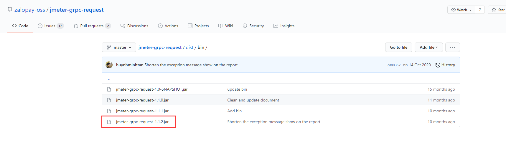The height and width of the screenshot is (149, 506).
Task: Open the 1.1.2.jar row's 'Shorten the exception' commit
Action: click(x=274, y=122)
